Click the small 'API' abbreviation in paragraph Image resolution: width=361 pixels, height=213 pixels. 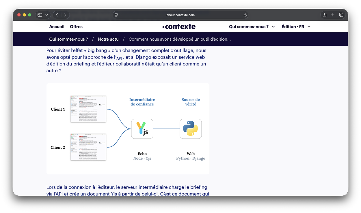point(119,58)
